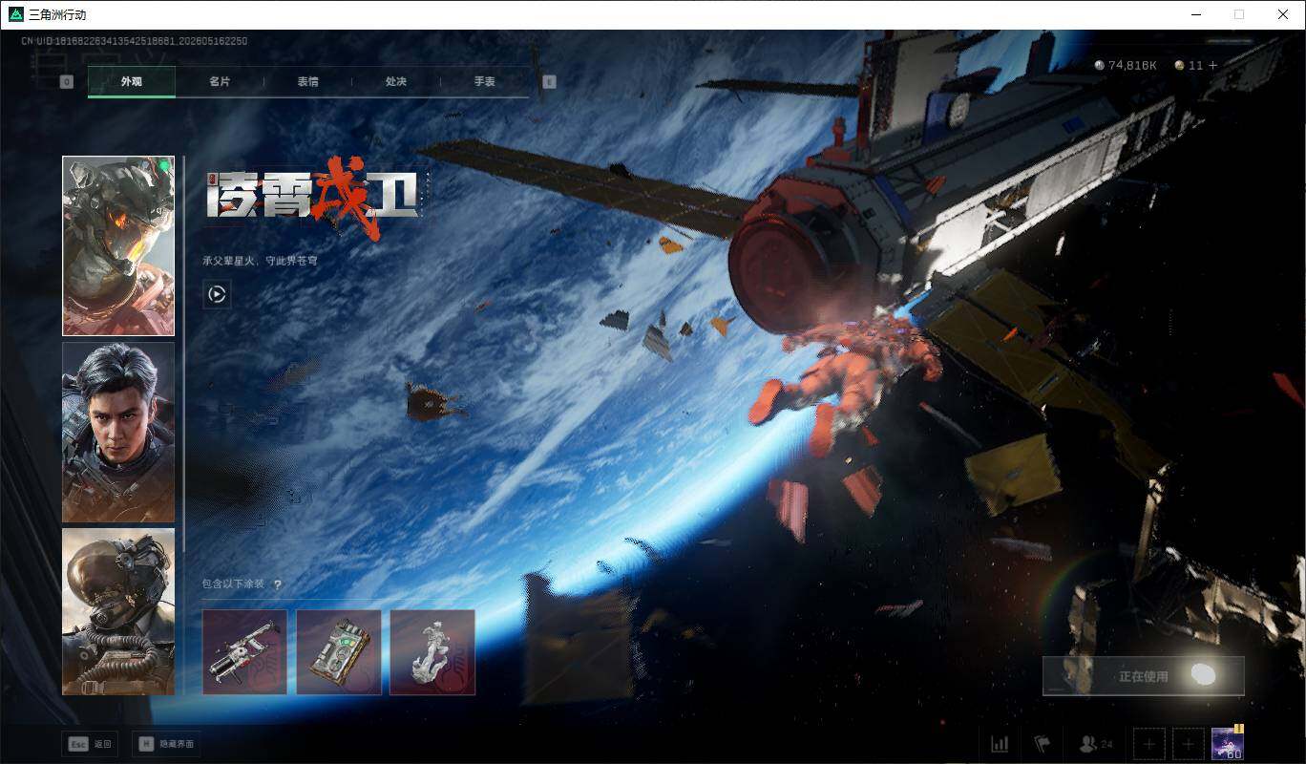Open the player avatar showing level 60
Viewport: 1306px width, 764px height.
[1227, 744]
